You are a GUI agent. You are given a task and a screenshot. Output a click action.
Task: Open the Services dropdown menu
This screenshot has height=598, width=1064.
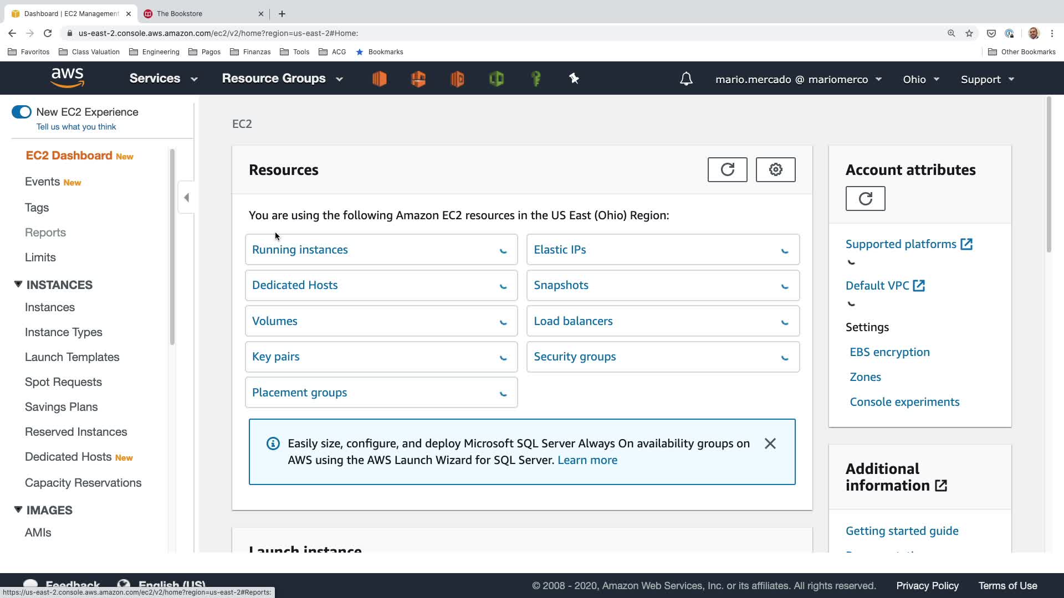[x=163, y=79]
